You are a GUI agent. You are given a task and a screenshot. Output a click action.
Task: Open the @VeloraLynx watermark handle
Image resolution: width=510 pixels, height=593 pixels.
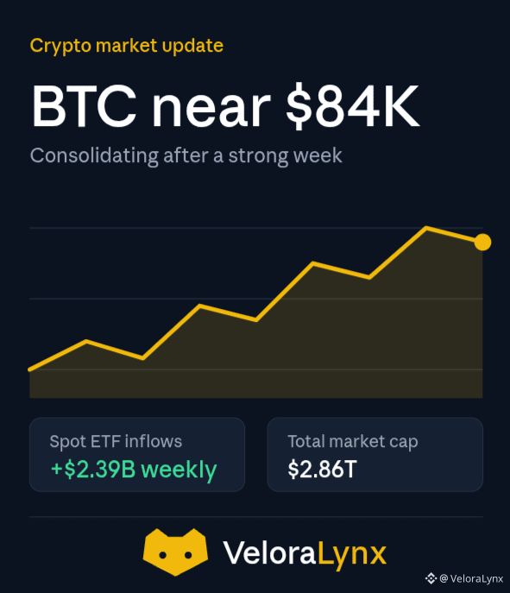pos(471,578)
